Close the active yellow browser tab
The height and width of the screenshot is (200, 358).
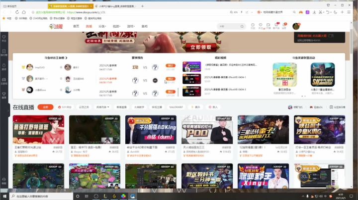point(91,6)
